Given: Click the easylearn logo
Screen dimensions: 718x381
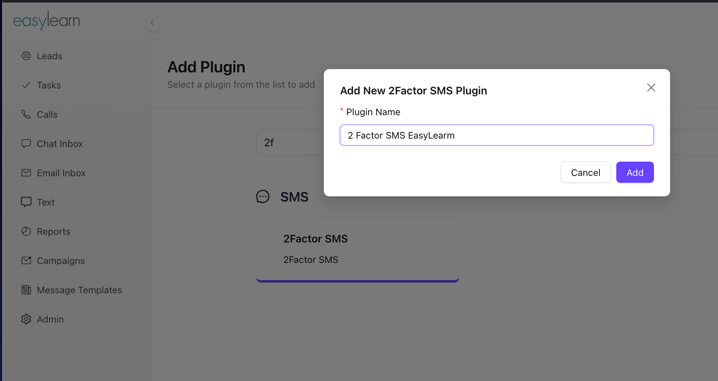Looking at the screenshot, I should tap(46, 21).
